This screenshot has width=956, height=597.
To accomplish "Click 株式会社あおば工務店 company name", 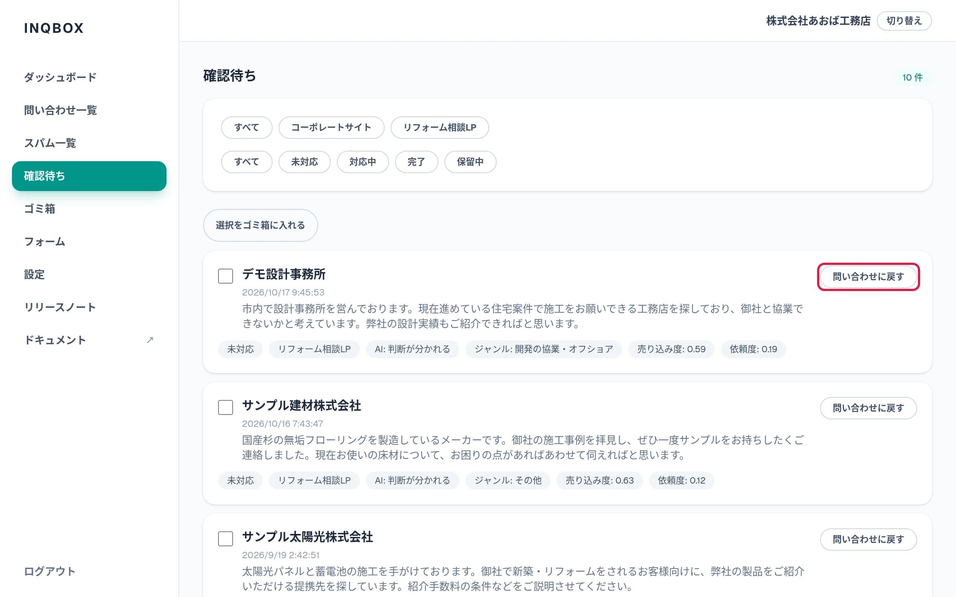I will [818, 21].
